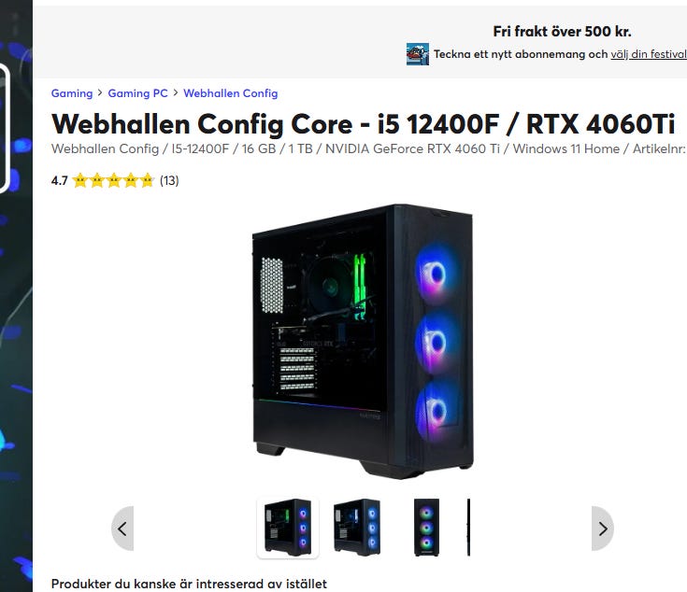The image size is (687, 592).
Task: Go to the Gaming PC breadcrumb
Action: pyautogui.click(x=137, y=93)
